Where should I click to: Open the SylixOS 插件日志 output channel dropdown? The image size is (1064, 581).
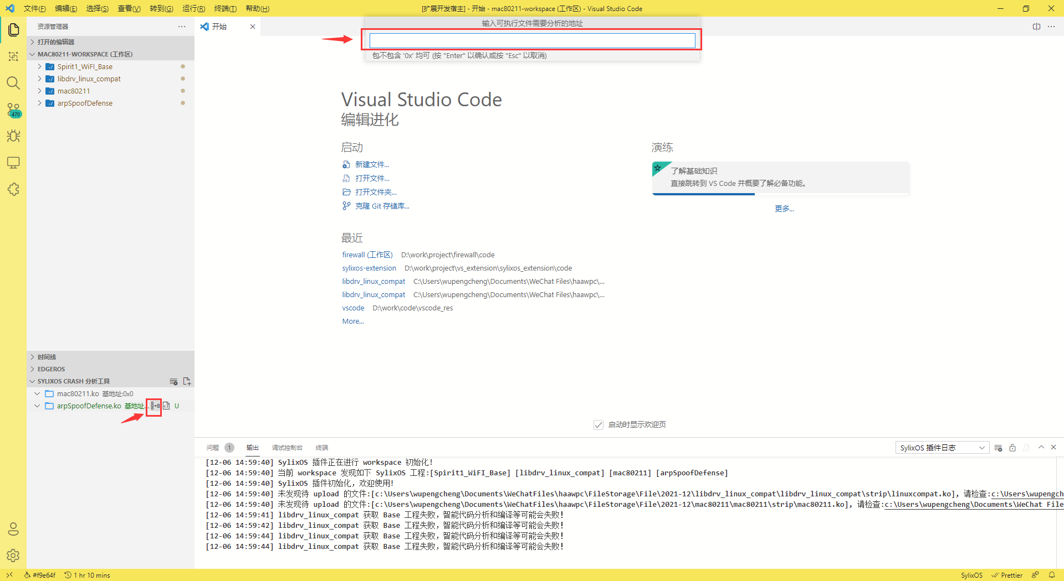[942, 448]
